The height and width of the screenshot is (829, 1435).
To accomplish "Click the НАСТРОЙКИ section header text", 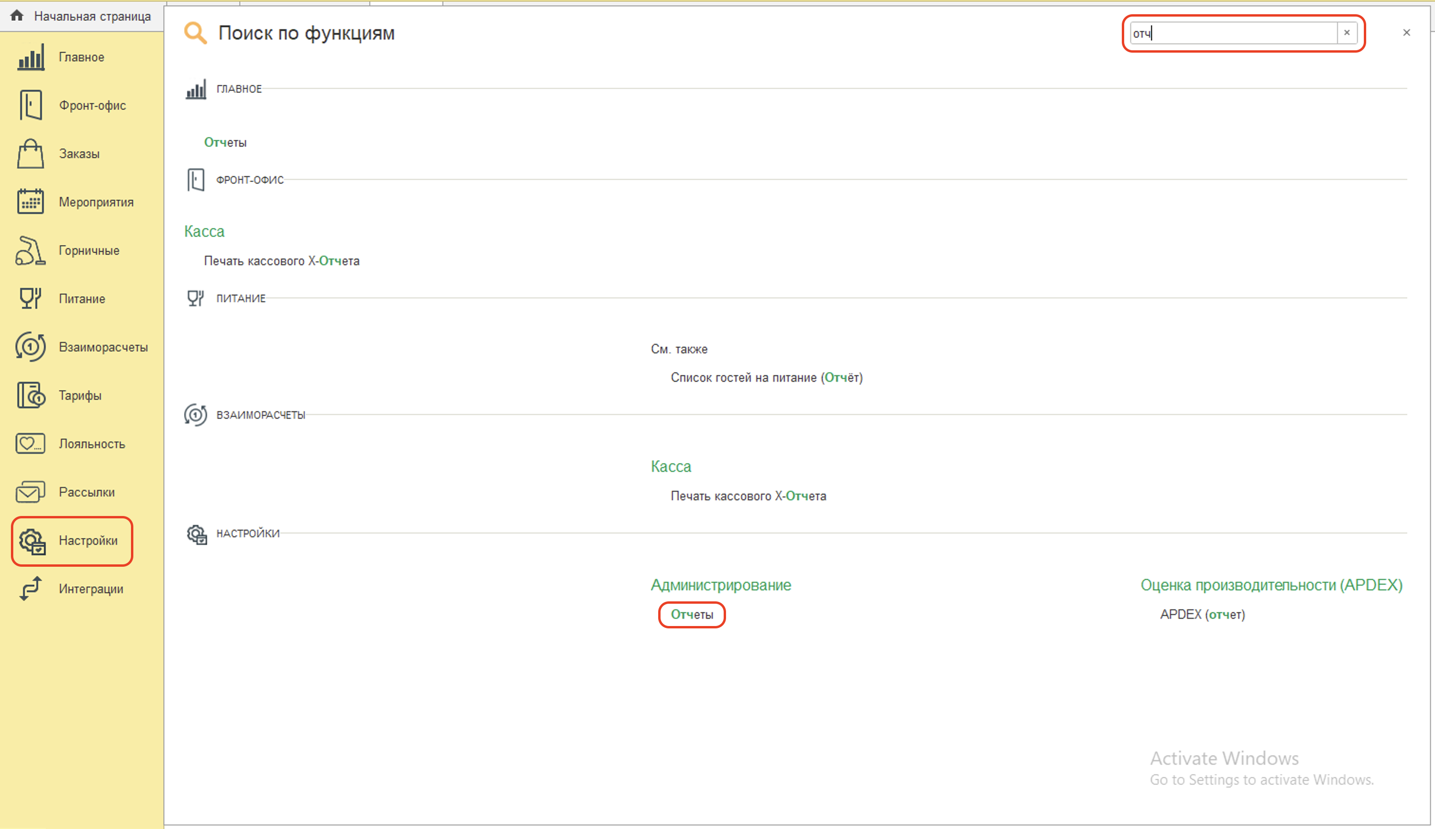I will click(x=248, y=533).
